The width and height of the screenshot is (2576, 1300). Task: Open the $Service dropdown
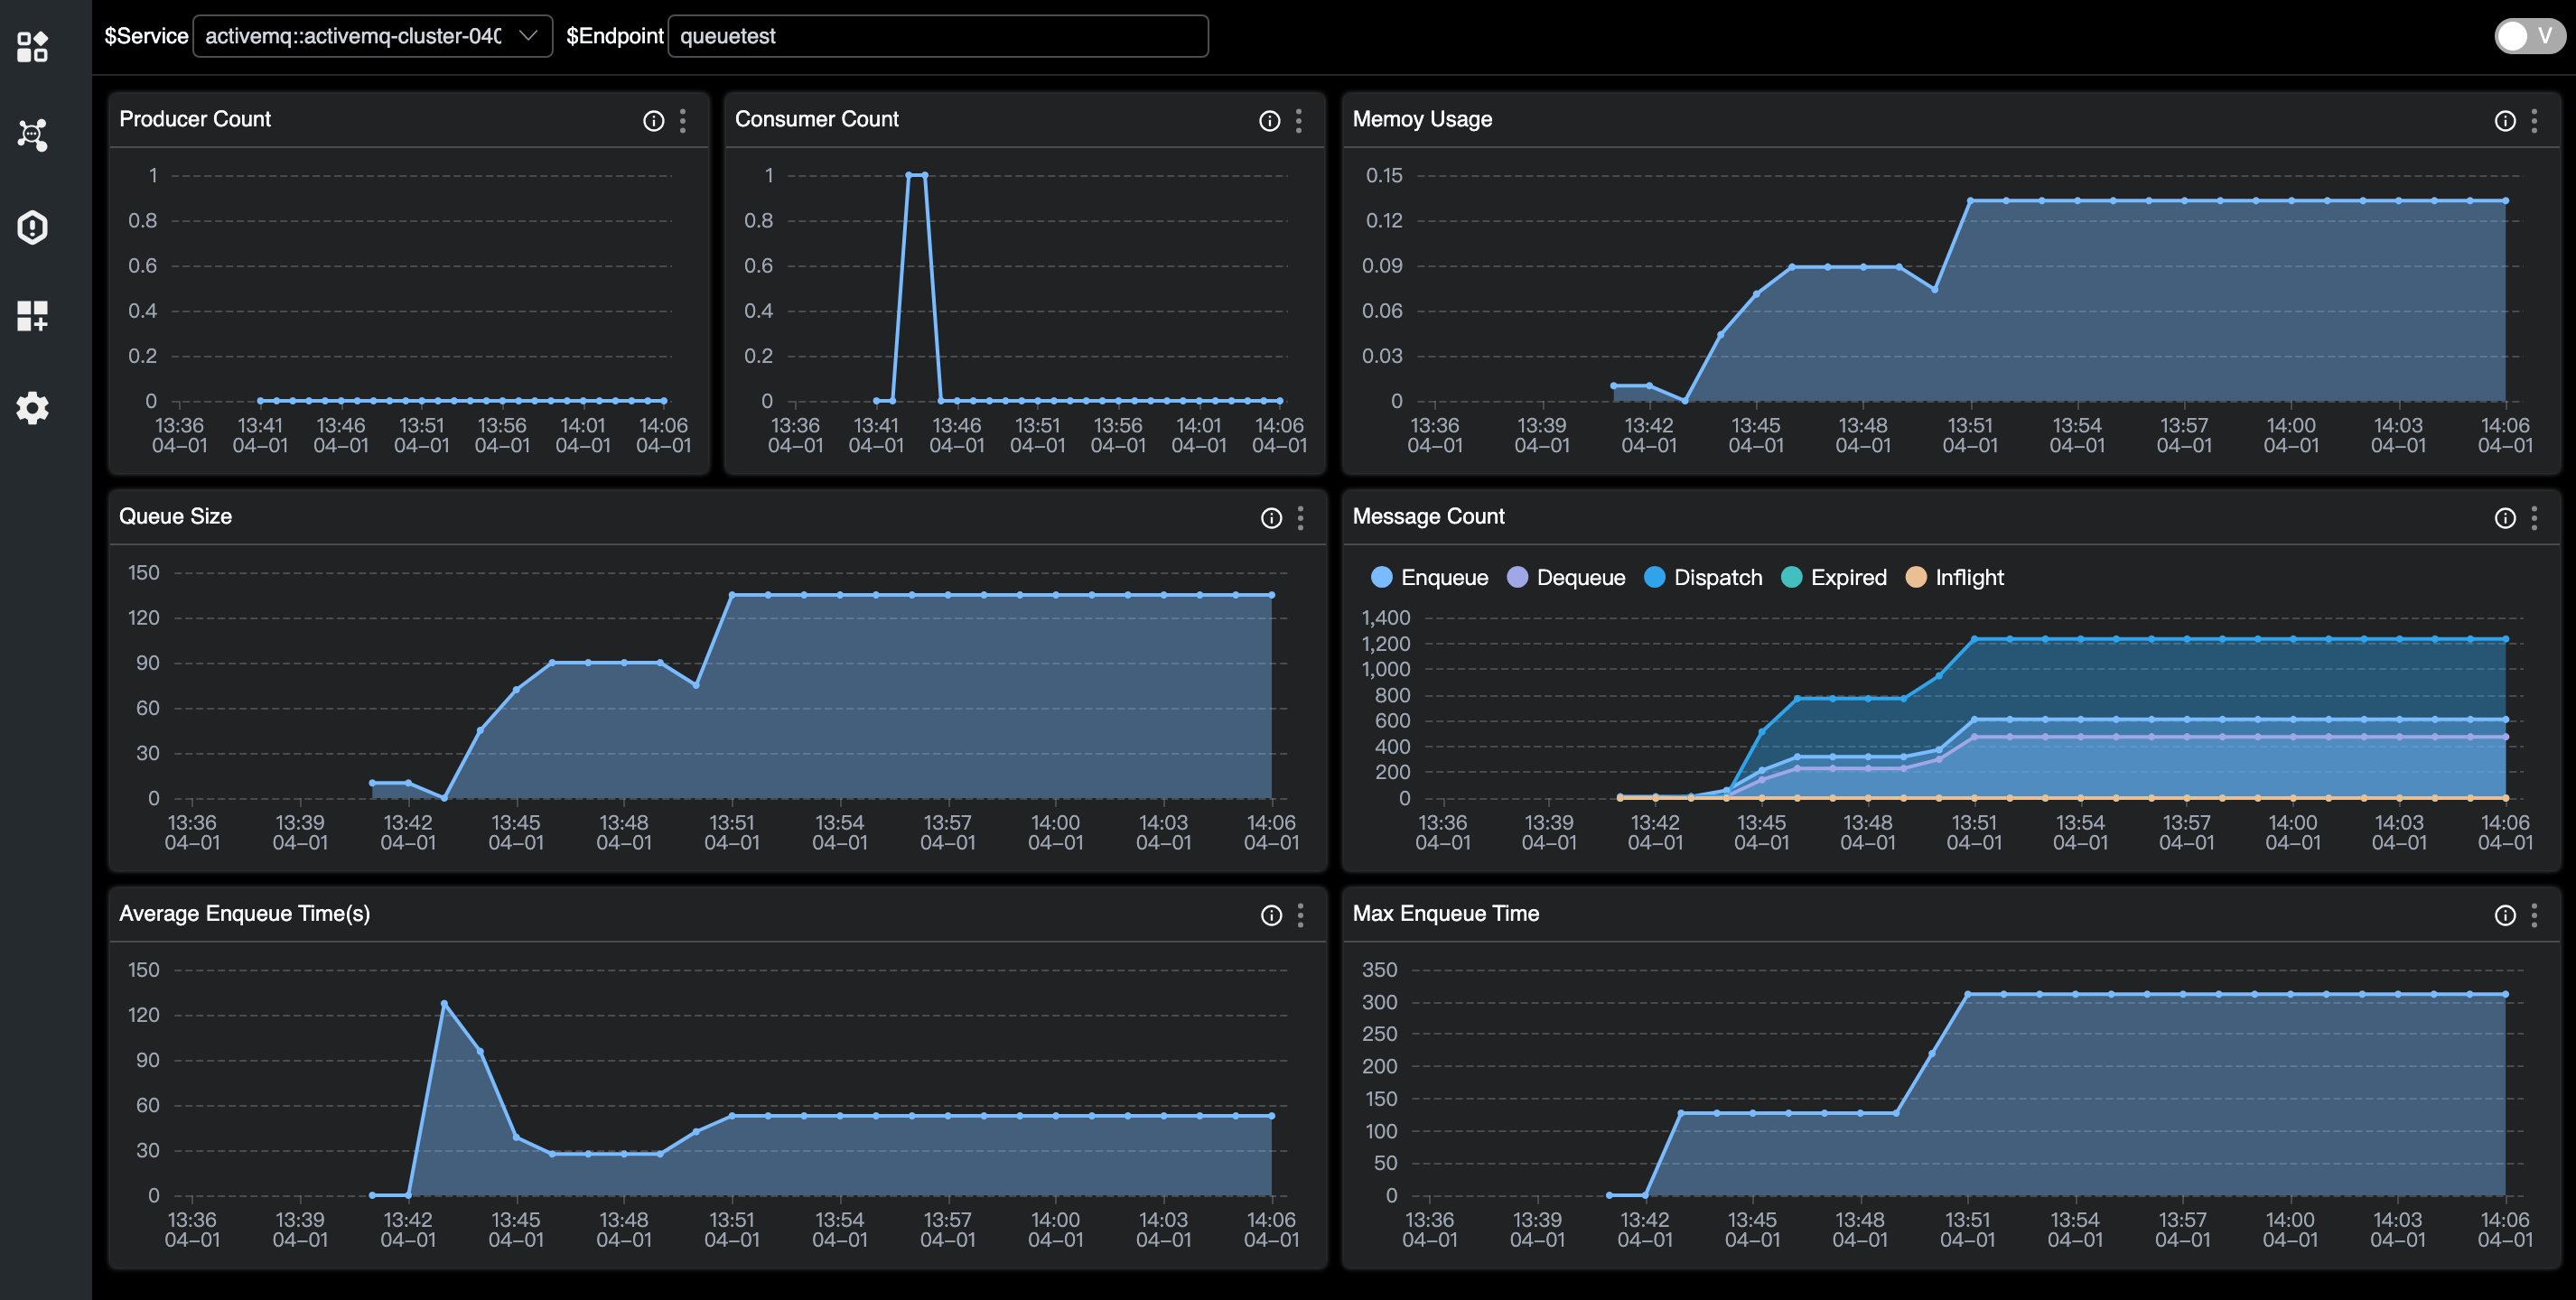(372, 36)
